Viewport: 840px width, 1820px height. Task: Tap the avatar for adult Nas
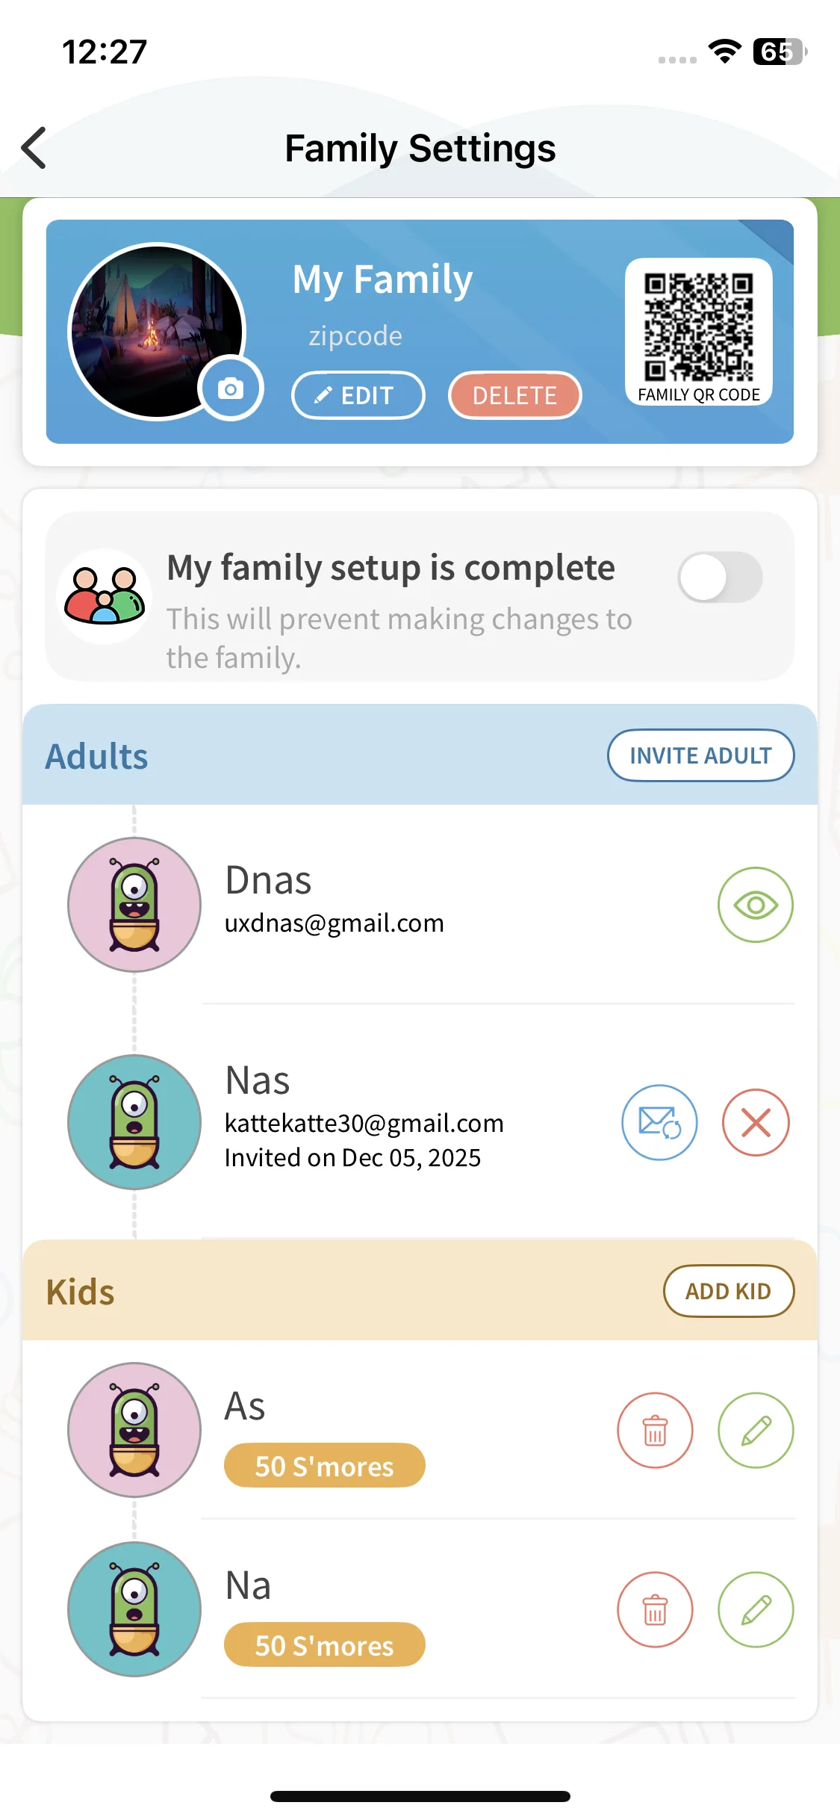134,1122
